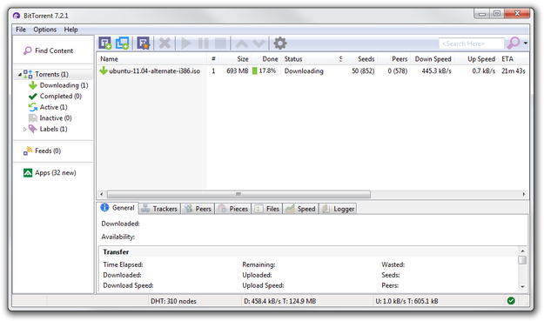Viewport: 544px width, 321px height.
Task: Click the 445.3 kB/s down speed value
Action: pyautogui.click(x=436, y=71)
